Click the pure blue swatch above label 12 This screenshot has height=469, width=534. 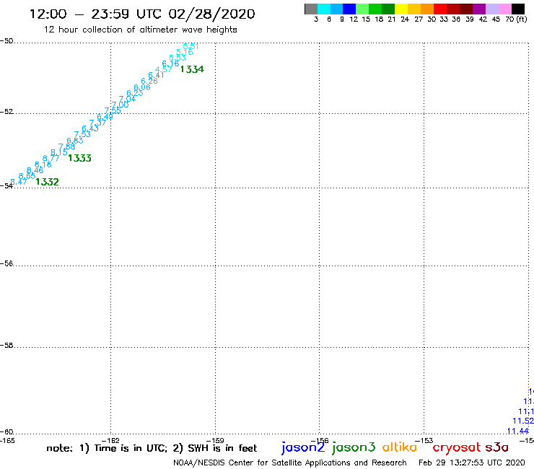pyautogui.click(x=349, y=9)
